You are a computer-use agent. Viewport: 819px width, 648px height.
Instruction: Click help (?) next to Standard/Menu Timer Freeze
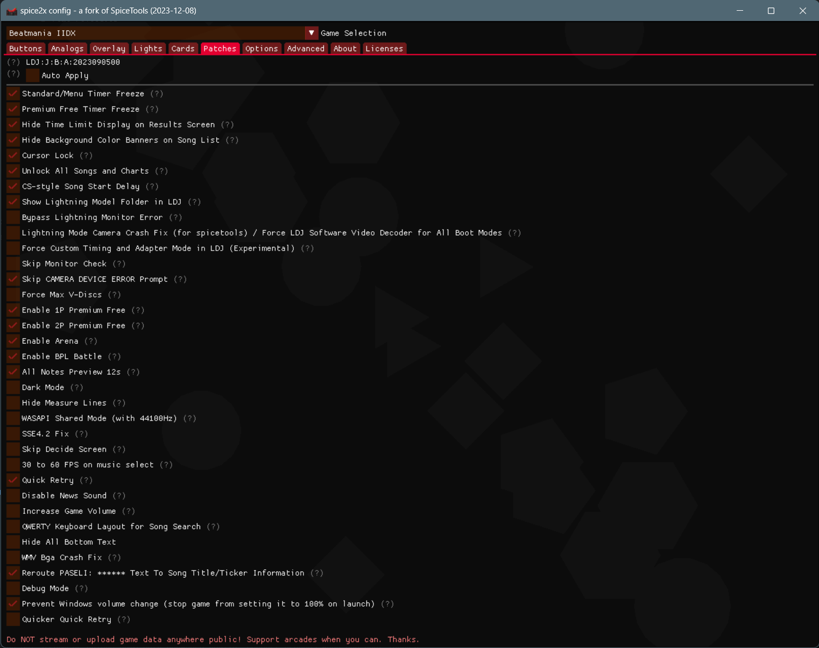point(157,94)
